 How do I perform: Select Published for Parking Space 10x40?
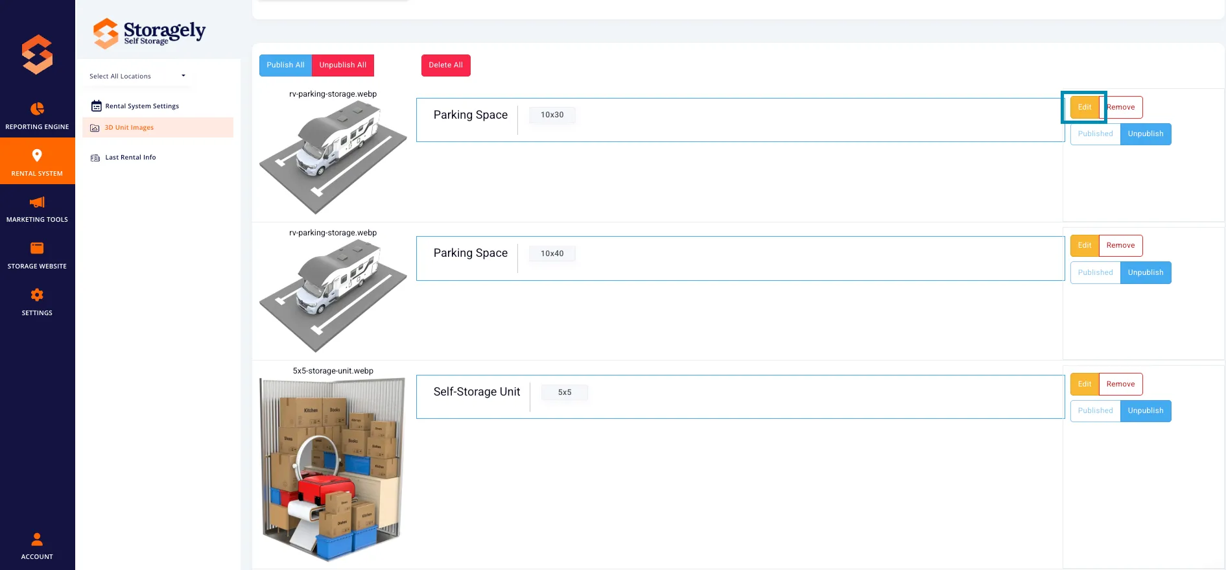tap(1096, 272)
